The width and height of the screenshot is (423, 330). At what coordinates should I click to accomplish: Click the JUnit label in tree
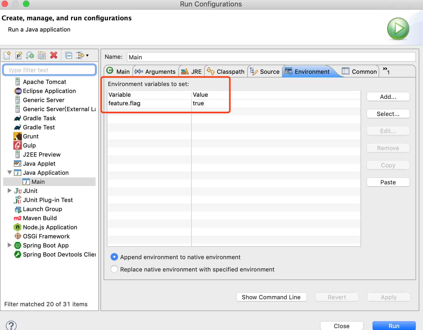(x=30, y=191)
